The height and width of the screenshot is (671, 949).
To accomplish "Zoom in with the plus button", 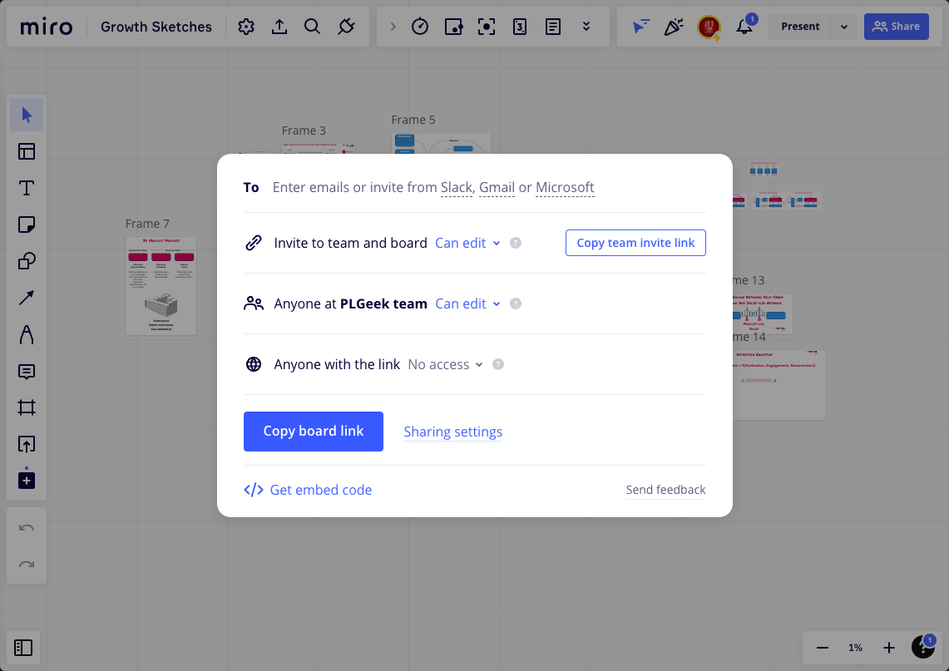I will [888, 648].
